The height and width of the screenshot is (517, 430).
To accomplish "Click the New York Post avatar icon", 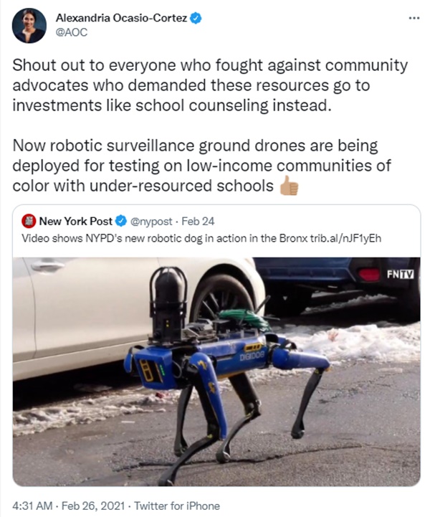I will (x=29, y=222).
